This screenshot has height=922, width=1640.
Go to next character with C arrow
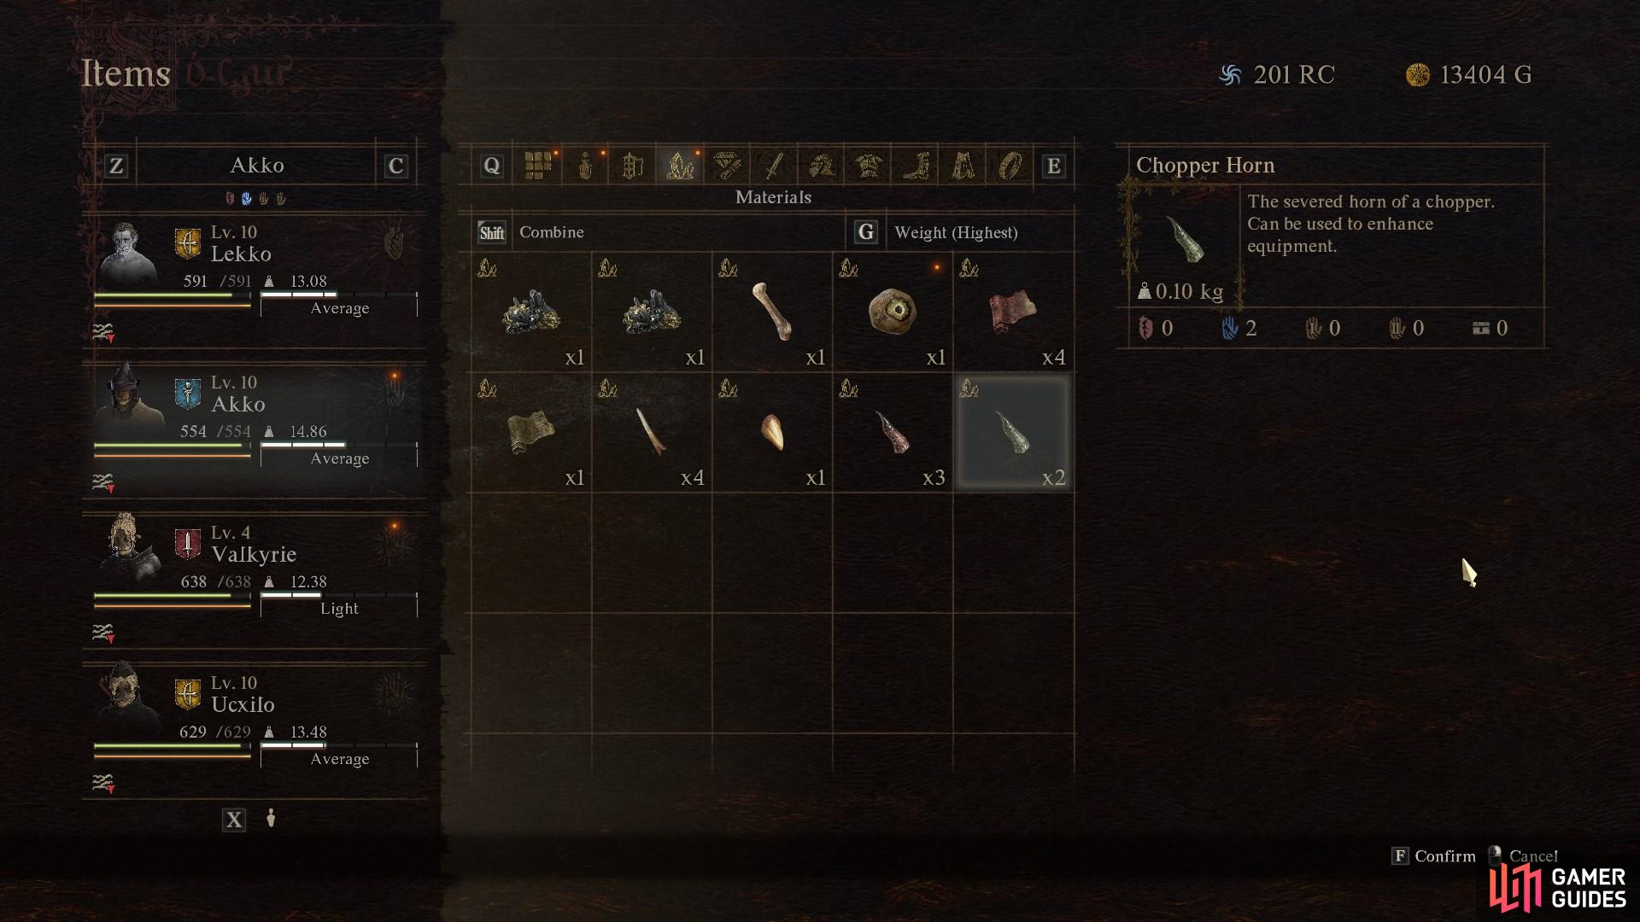pyautogui.click(x=395, y=166)
